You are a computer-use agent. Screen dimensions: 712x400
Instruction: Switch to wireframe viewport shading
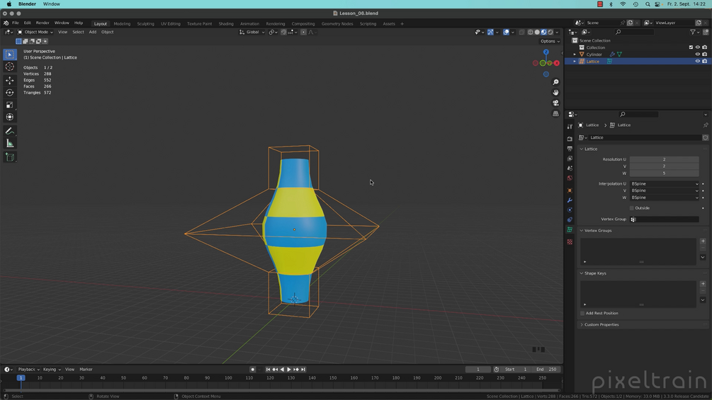pyautogui.click(x=531, y=32)
